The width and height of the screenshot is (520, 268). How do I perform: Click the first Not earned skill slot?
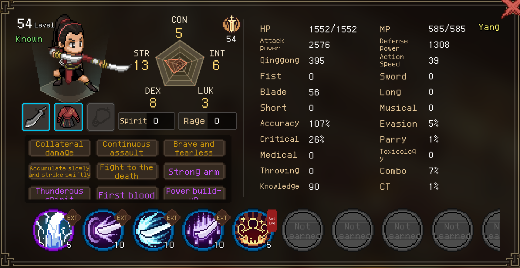pyautogui.click(x=302, y=230)
